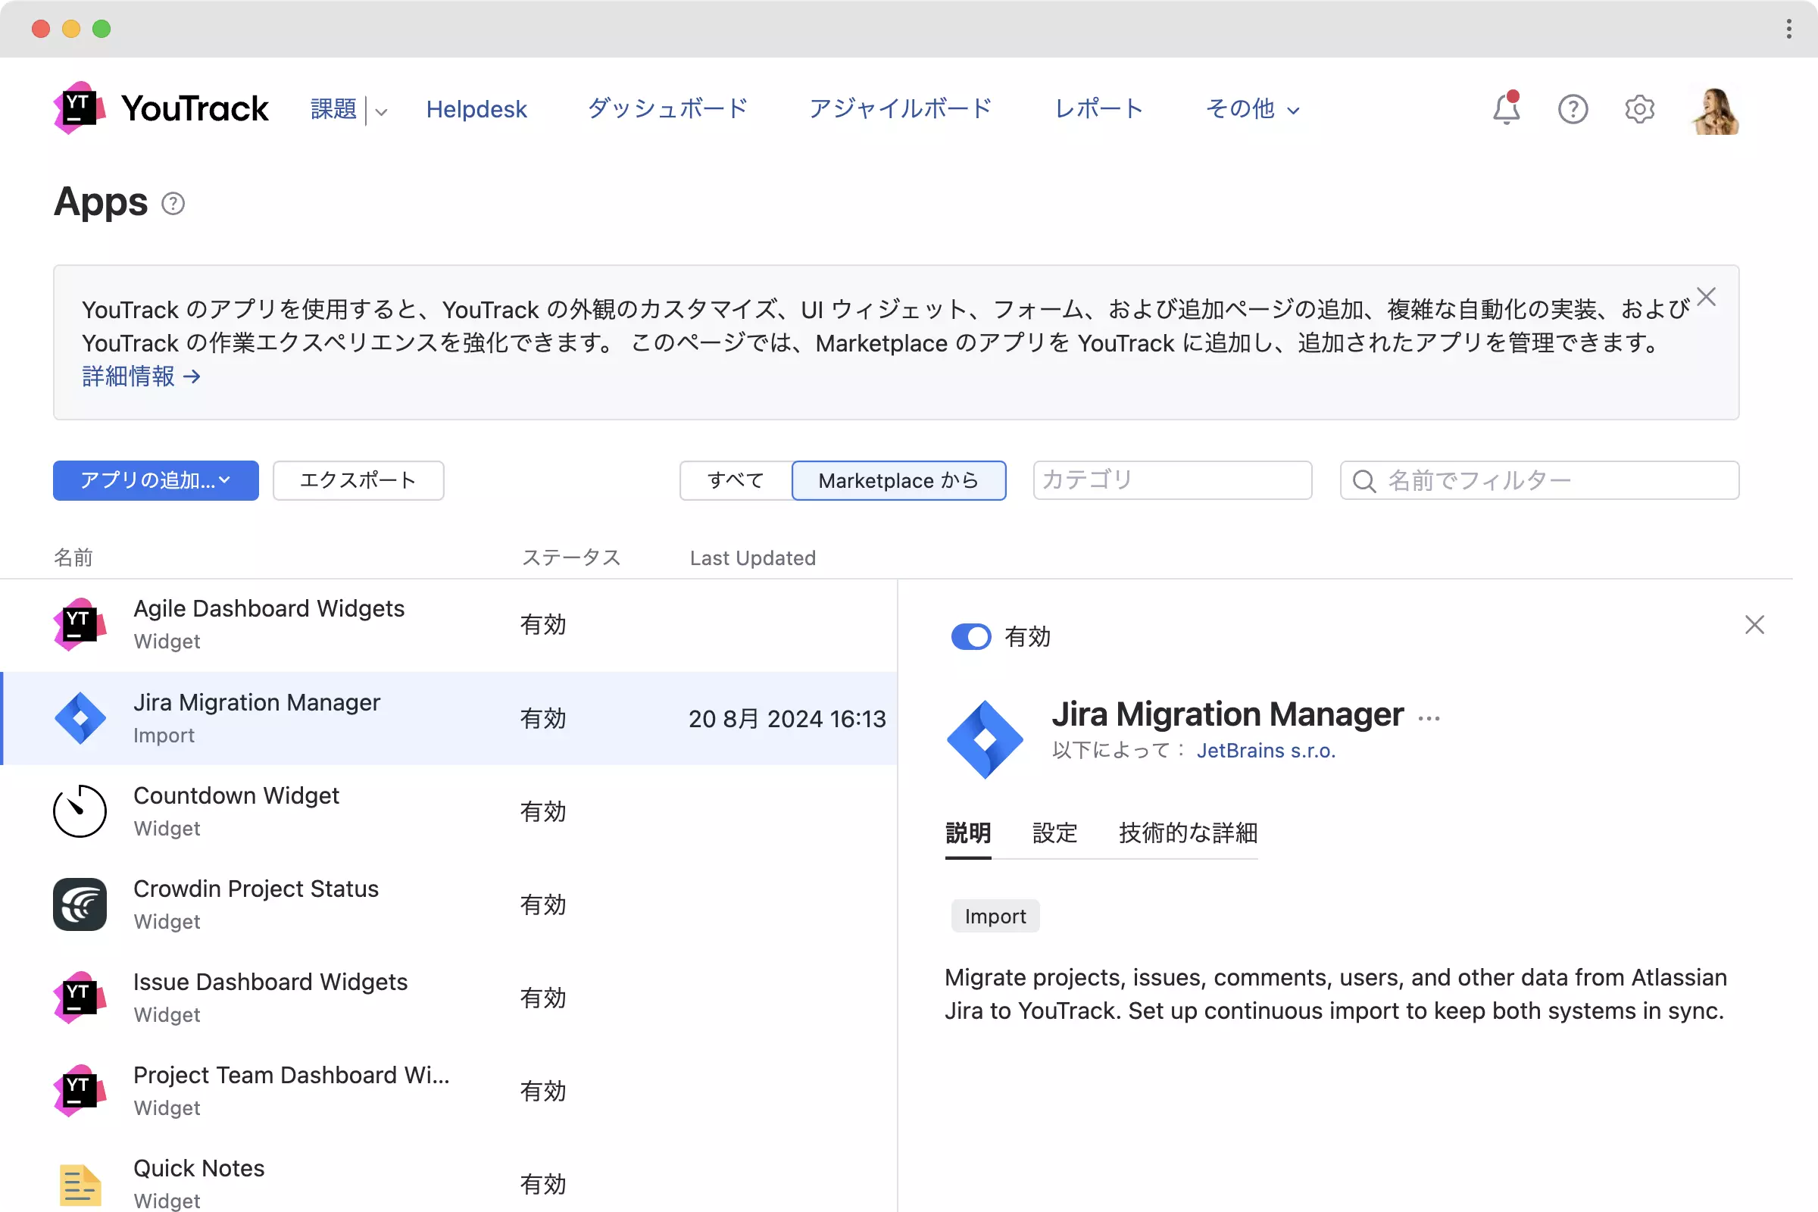Open the notifications bell
The image size is (1818, 1212).
tap(1505, 109)
